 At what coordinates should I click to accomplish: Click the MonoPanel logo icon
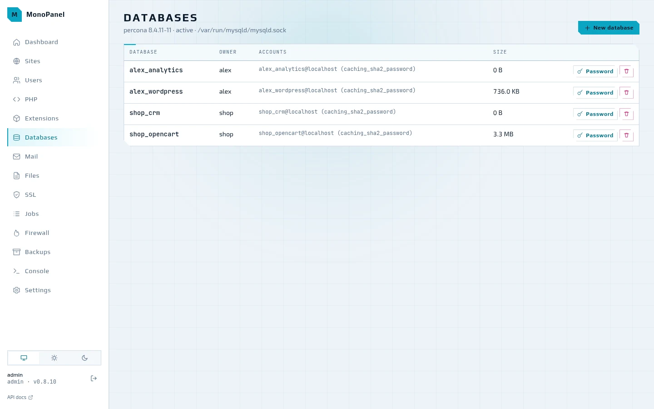(15, 15)
